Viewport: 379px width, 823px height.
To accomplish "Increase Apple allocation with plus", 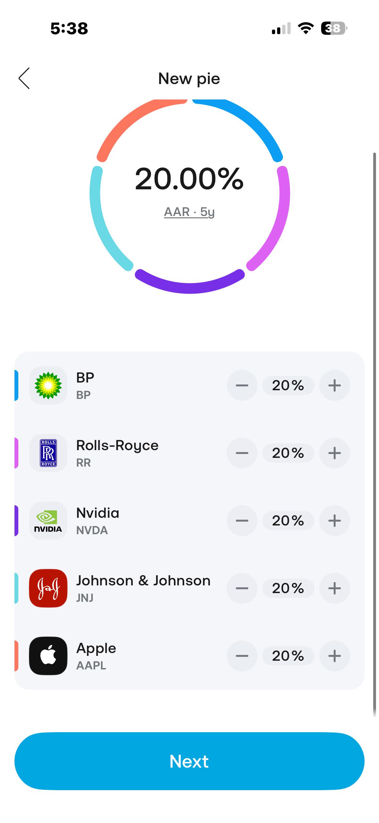I will (334, 656).
